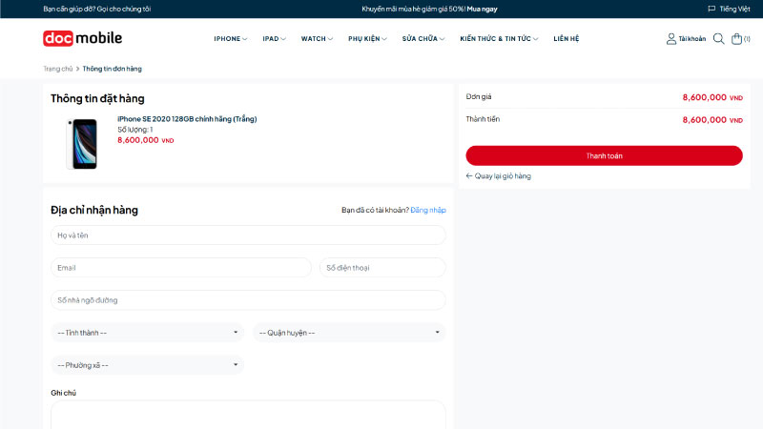Click the Tiếng Việt language selector
Screen dimensions: 763x429
(734, 9)
